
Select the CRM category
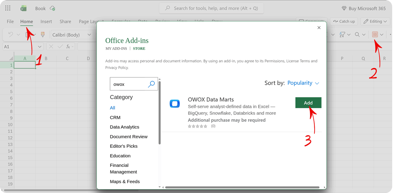point(115,118)
